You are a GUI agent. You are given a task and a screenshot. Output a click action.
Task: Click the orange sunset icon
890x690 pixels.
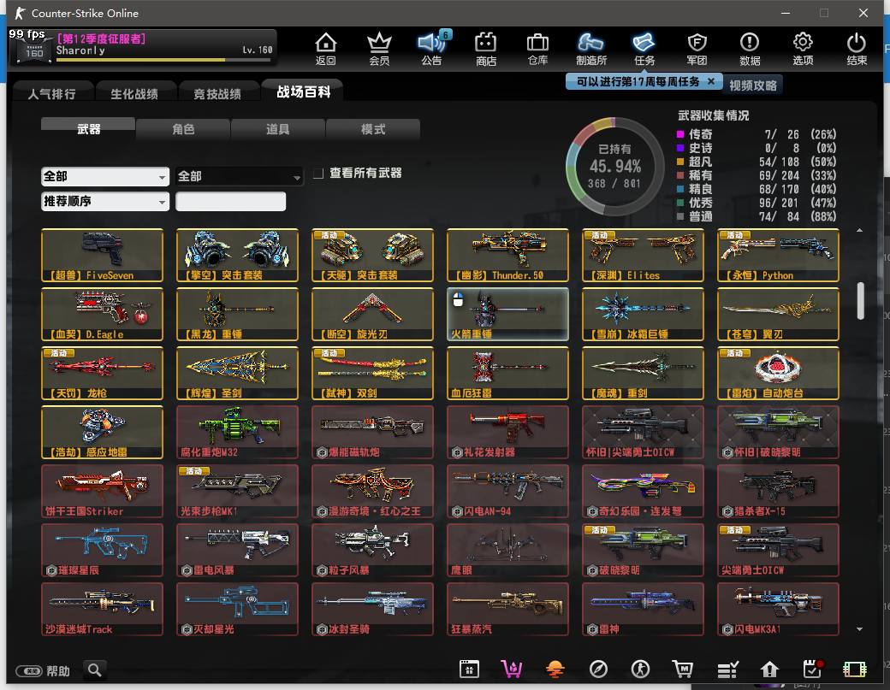(555, 669)
